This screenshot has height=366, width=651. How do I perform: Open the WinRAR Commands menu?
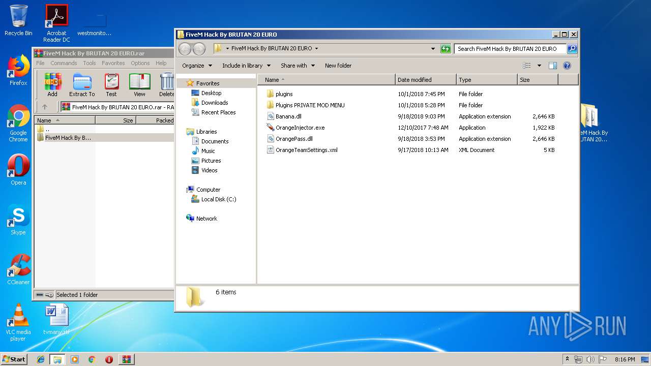click(x=64, y=63)
